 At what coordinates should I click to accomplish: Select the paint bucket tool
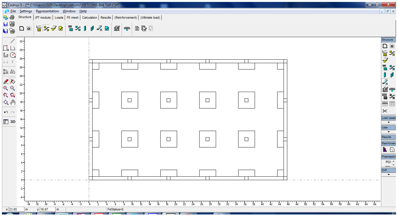point(12,82)
